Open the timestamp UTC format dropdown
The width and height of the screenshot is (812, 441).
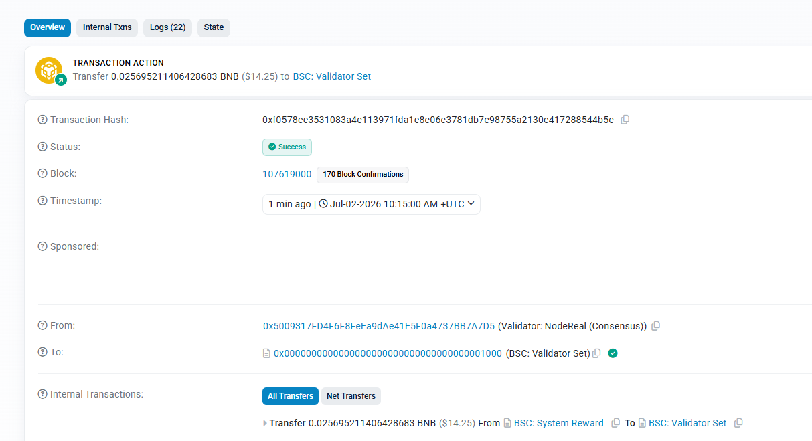pyautogui.click(x=372, y=204)
